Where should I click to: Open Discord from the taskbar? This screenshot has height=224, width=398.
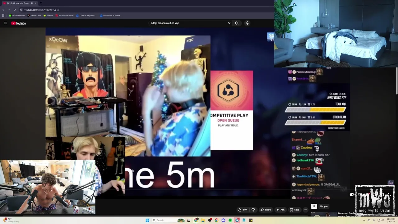[x=223, y=220]
